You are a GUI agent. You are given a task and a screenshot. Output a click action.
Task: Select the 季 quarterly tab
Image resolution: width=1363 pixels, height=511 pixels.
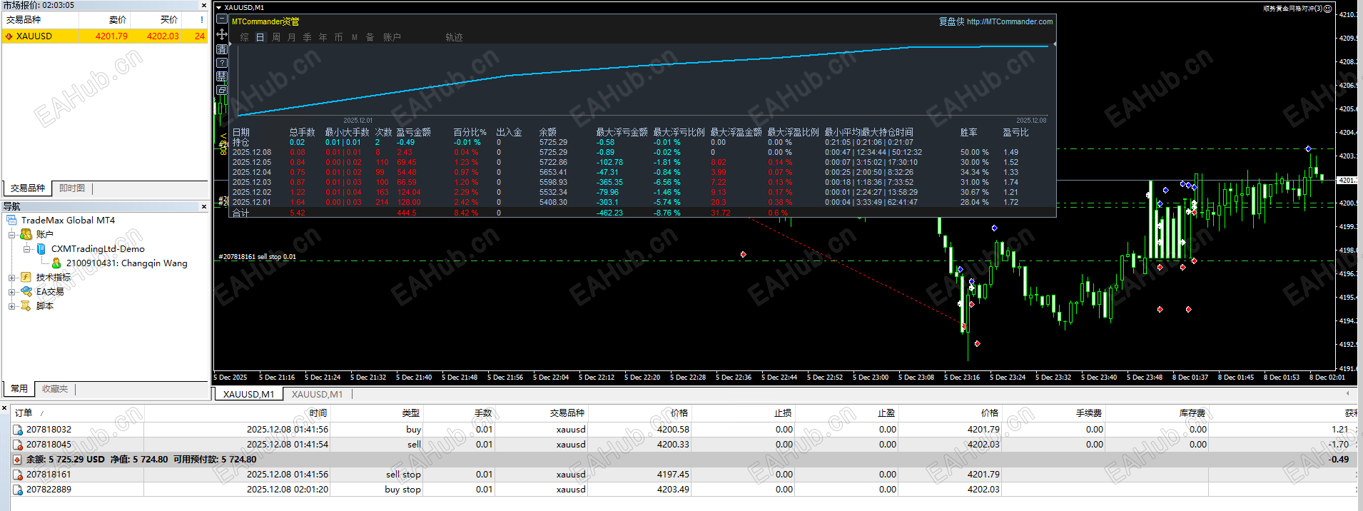(x=308, y=37)
